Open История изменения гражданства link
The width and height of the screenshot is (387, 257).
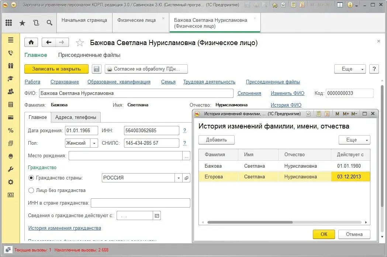65,228
